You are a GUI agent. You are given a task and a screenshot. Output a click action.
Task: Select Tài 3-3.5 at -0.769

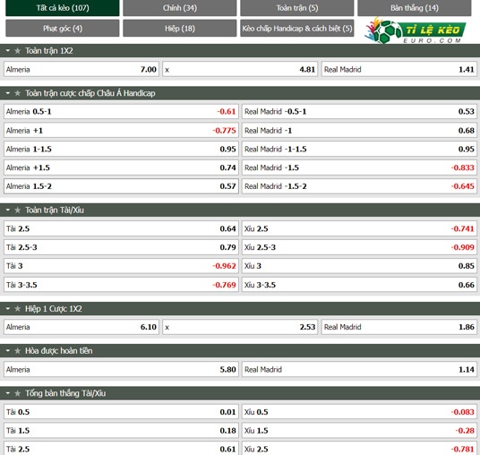coord(121,285)
